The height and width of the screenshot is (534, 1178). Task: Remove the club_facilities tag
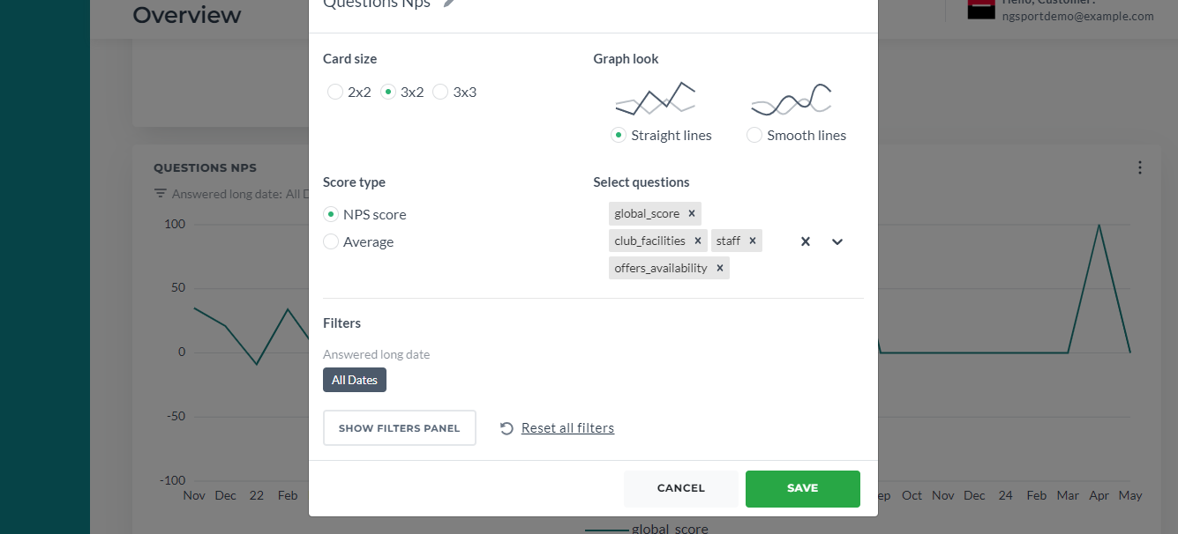tap(698, 241)
